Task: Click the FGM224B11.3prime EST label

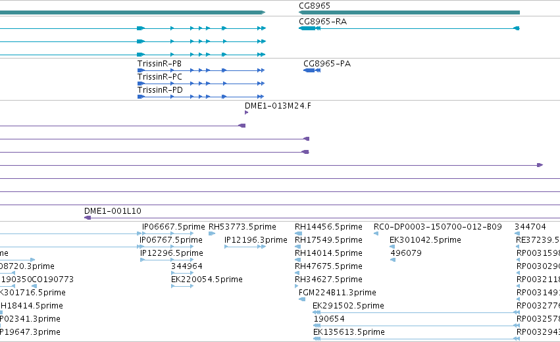Action: point(337,293)
